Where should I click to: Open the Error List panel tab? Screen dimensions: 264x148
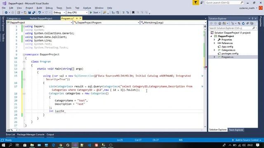pos(10,134)
